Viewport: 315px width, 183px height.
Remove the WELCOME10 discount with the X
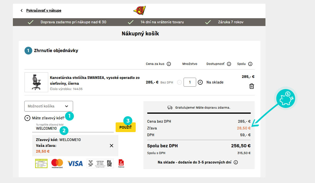coord(111,146)
